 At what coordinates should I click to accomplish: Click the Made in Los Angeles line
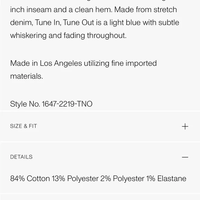coord(83,63)
